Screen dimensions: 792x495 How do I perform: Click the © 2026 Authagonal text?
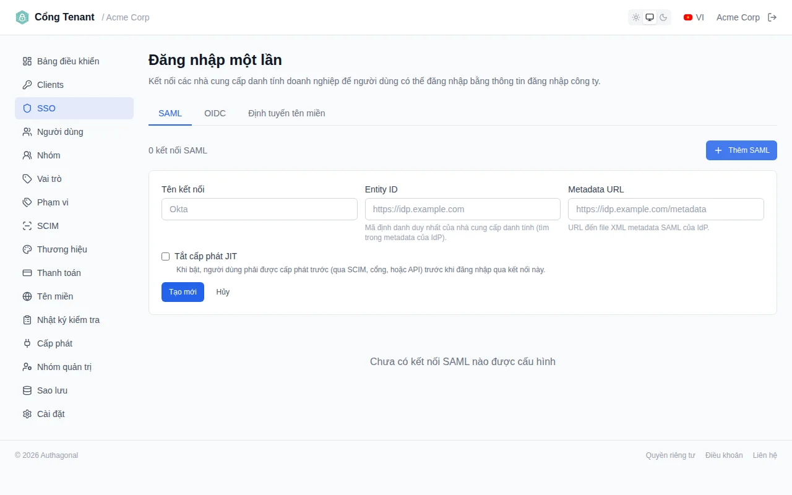(x=46, y=455)
